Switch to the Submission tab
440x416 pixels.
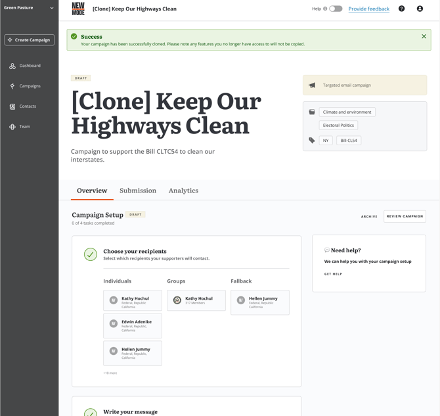138,191
